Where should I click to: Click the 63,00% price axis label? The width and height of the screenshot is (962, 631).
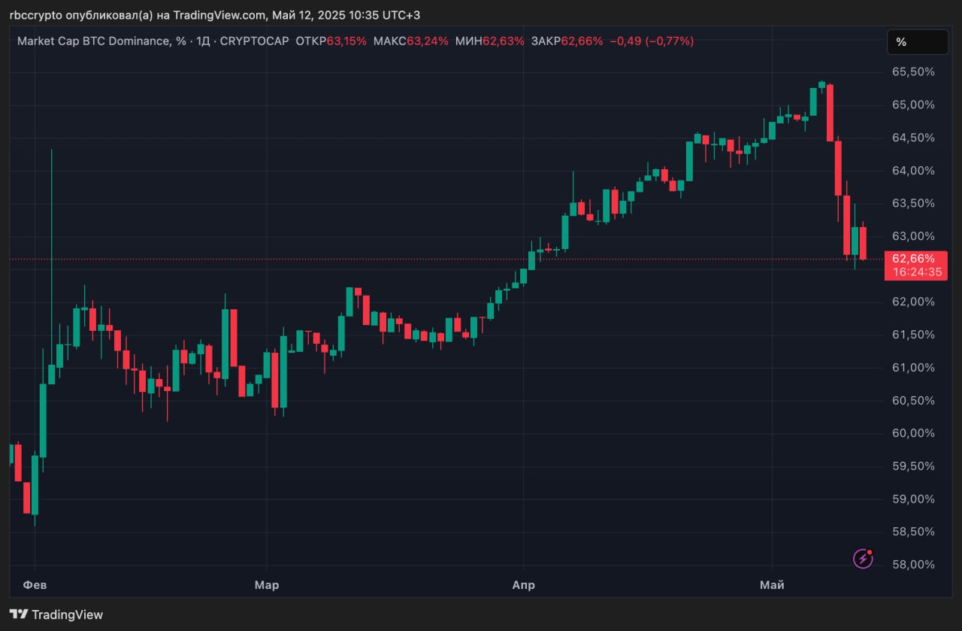913,236
